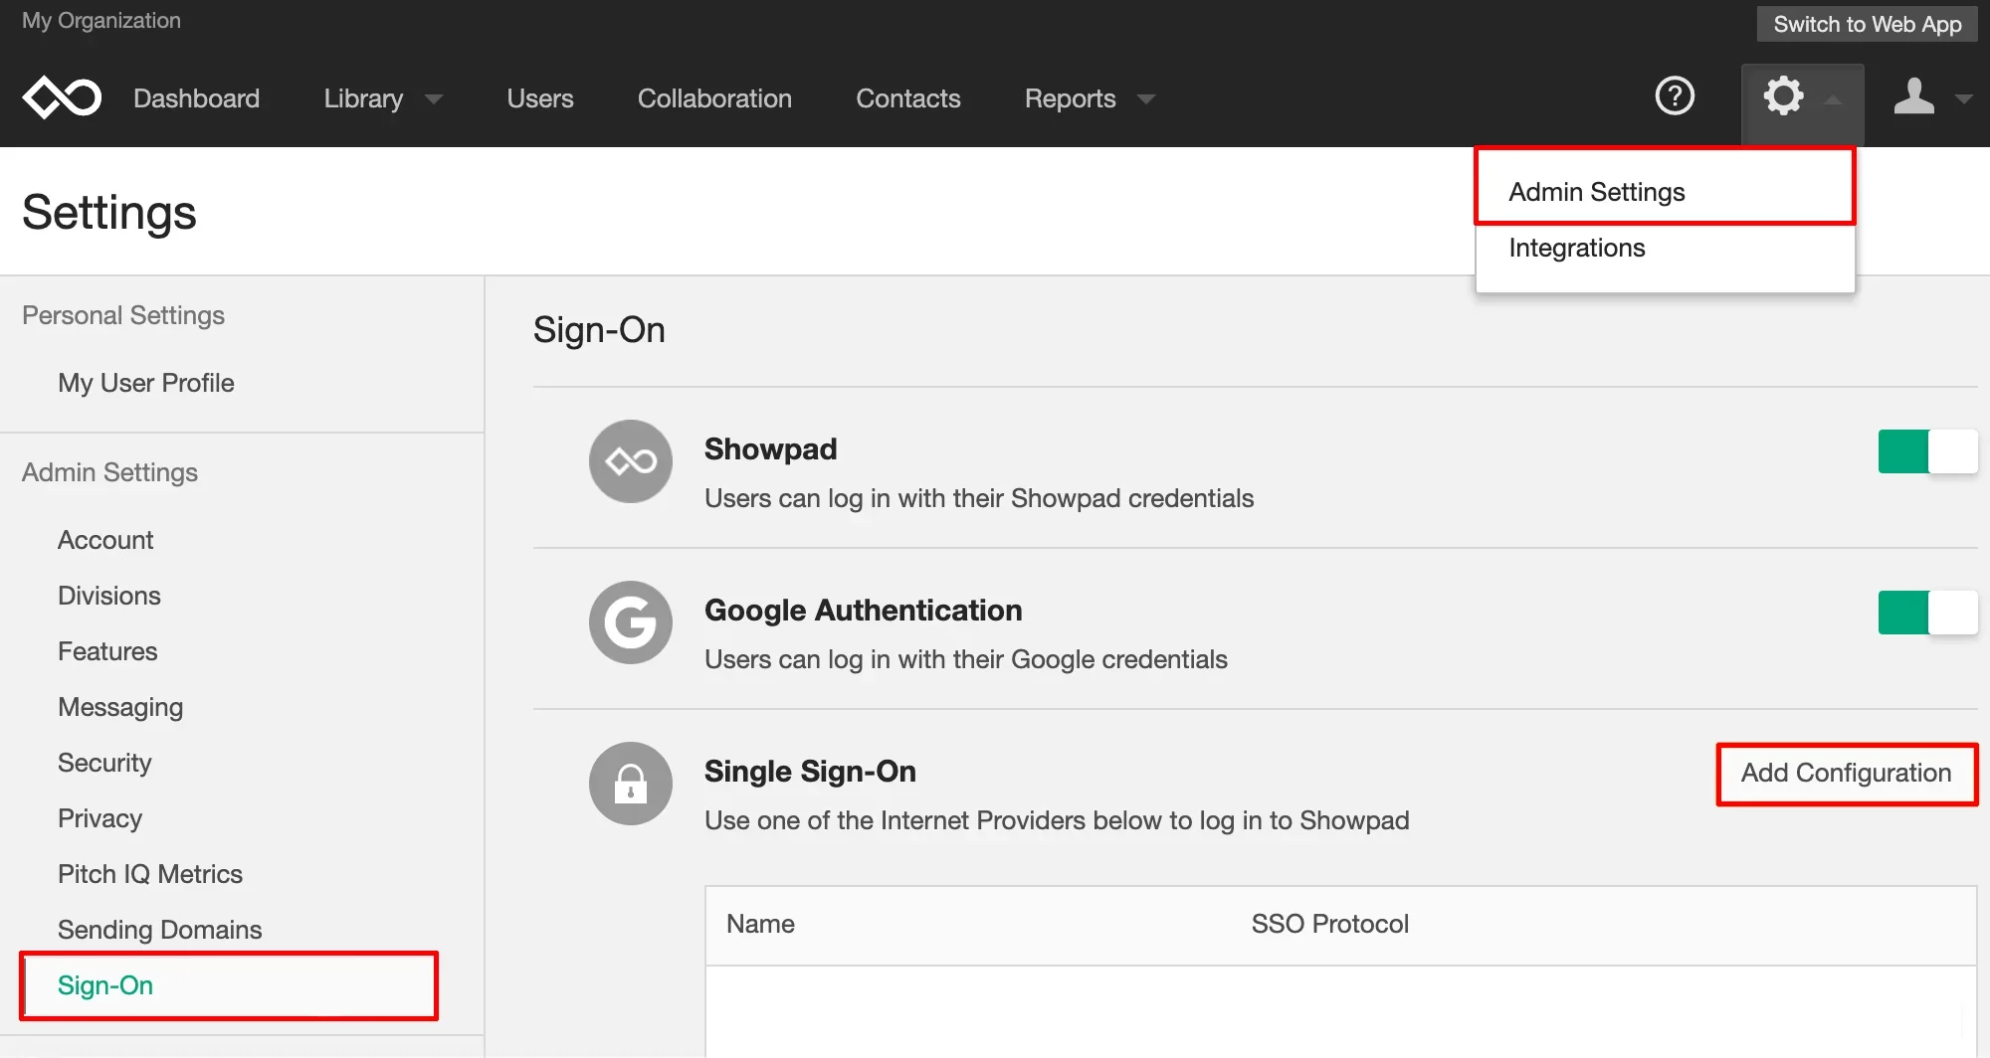Image resolution: width=1990 pixels, height=1058 pixels.
Task: Open Divisions admin settings
Action: coord(109,596)
